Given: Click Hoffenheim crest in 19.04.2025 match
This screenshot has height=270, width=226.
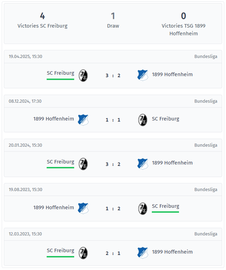Looking at the screenshot, I should (143, 75).
